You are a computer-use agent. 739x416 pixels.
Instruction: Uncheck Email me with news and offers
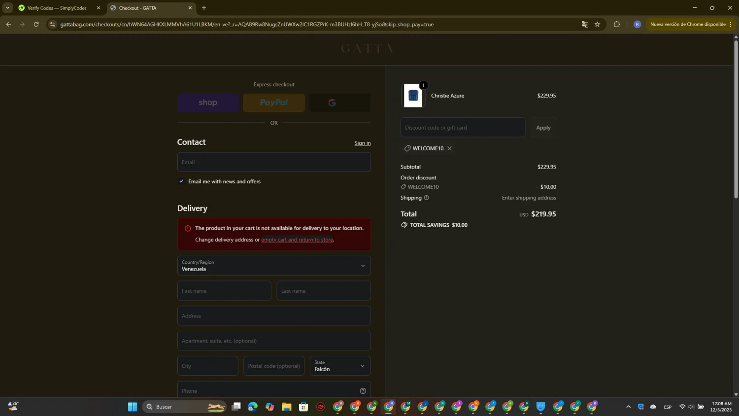181,181
